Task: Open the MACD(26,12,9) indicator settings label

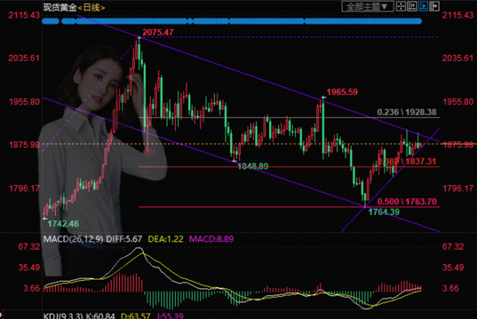Action: click(x=73, y=239)
